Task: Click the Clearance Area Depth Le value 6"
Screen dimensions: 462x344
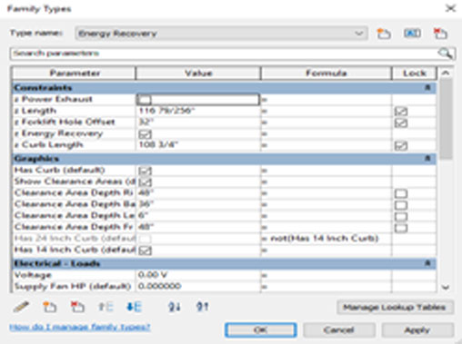Action: coord(198,216)
